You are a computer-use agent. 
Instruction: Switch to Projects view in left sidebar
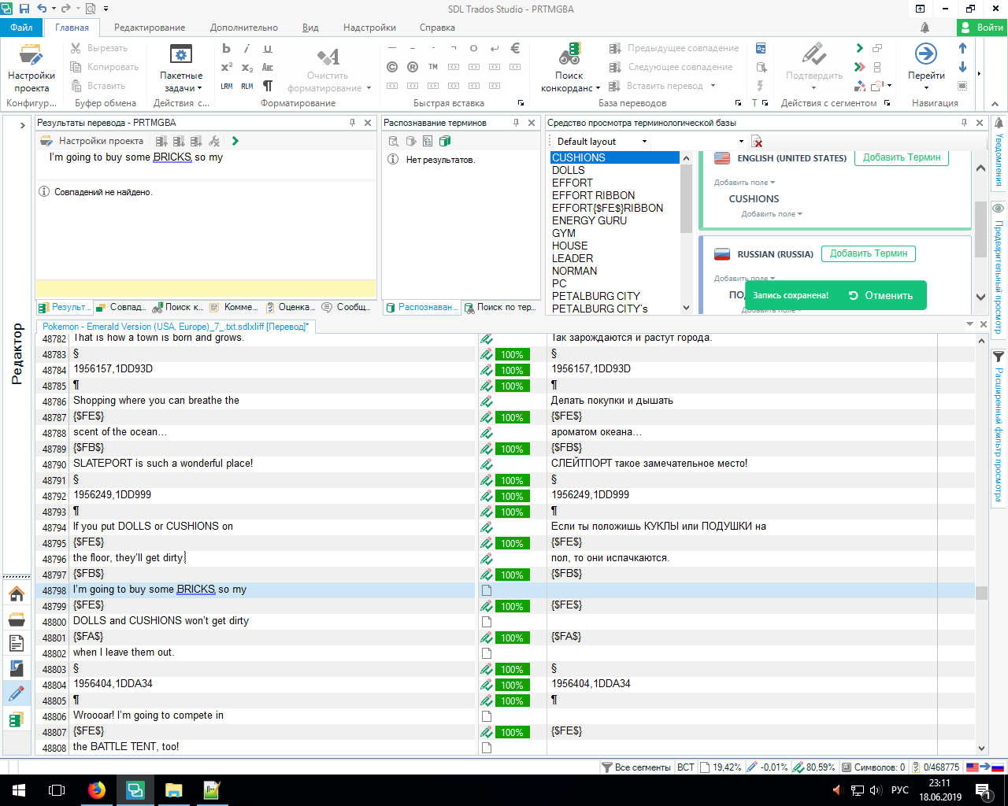point(17,619)
